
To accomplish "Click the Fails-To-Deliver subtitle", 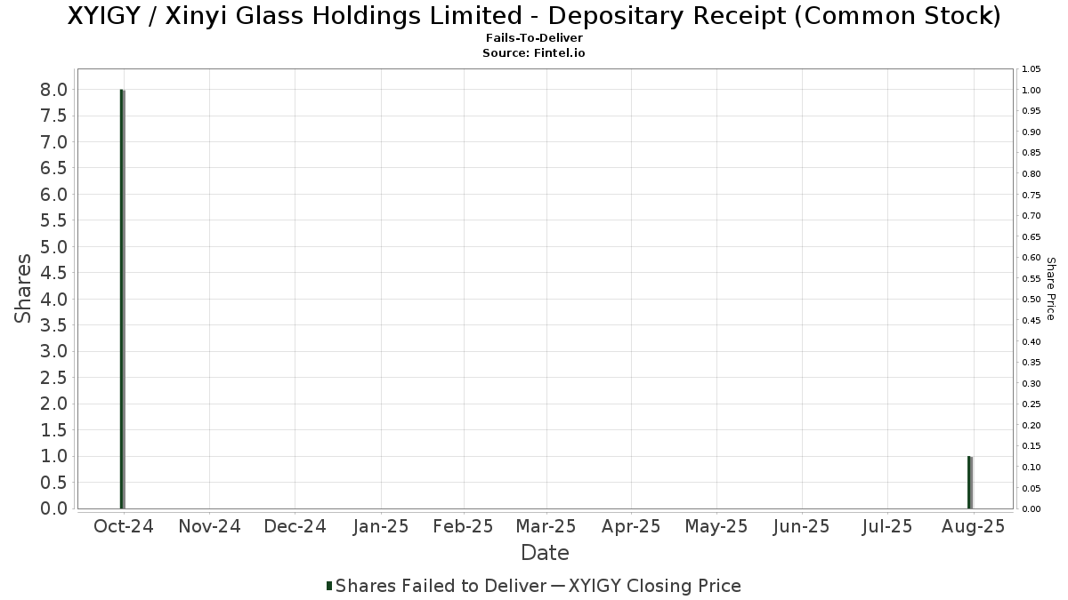I will pos(534,39).
